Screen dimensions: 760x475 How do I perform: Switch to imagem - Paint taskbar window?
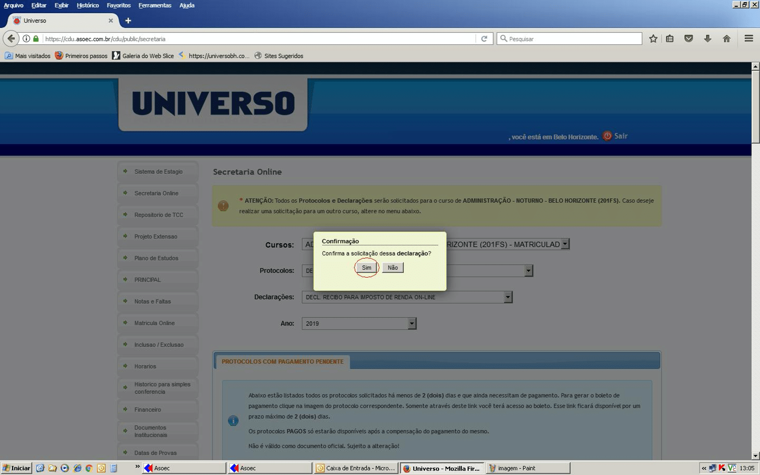tap(528, 468)
